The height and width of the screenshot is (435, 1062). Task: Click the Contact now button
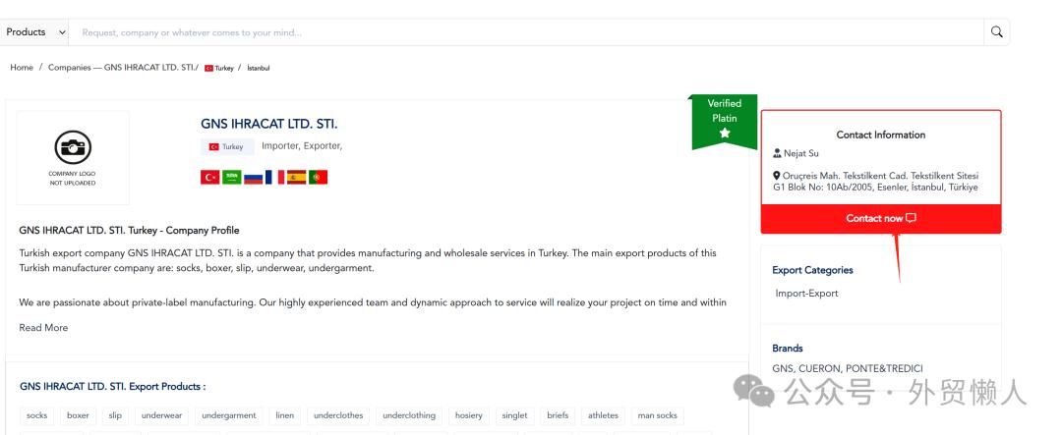tap(880, 219)
